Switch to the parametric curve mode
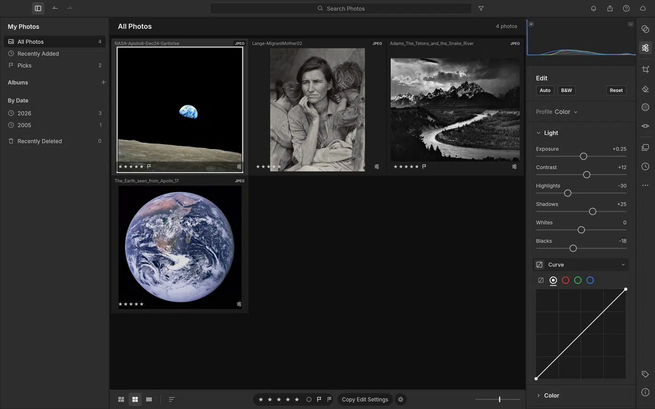655x409 pixels. [541, 280]
